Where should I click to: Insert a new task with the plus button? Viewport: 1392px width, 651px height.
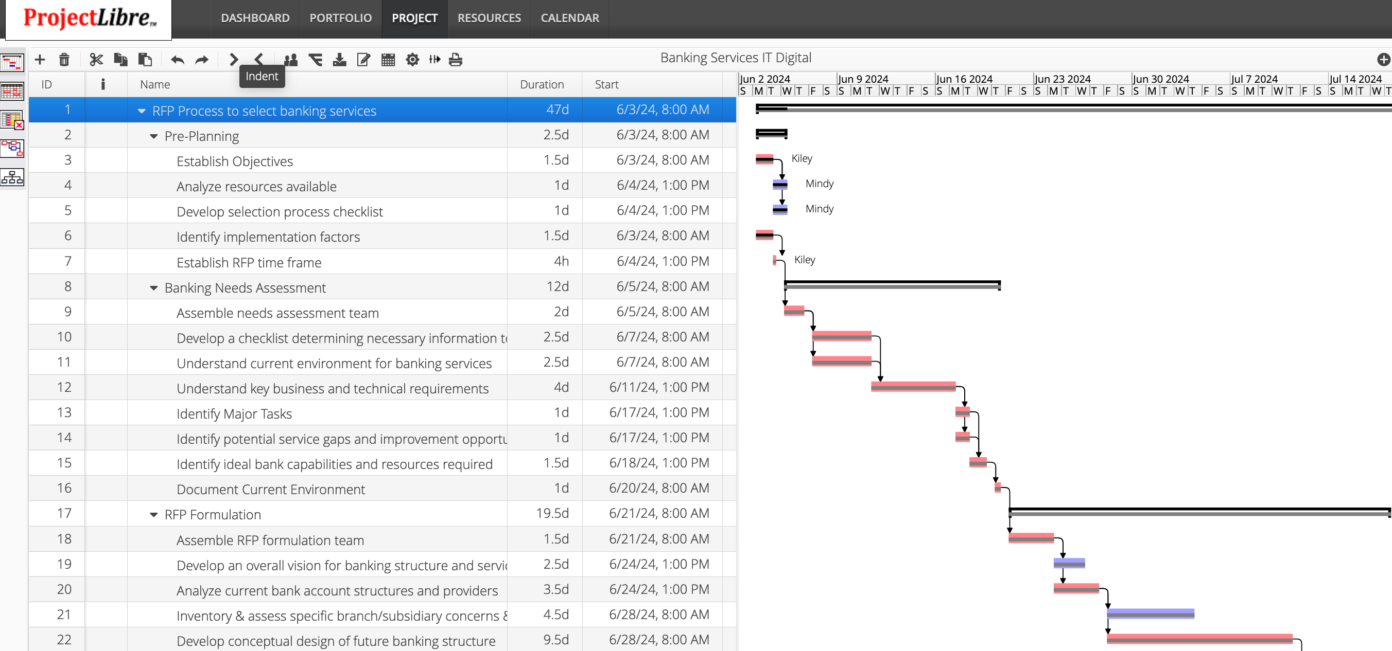point(40,59)
